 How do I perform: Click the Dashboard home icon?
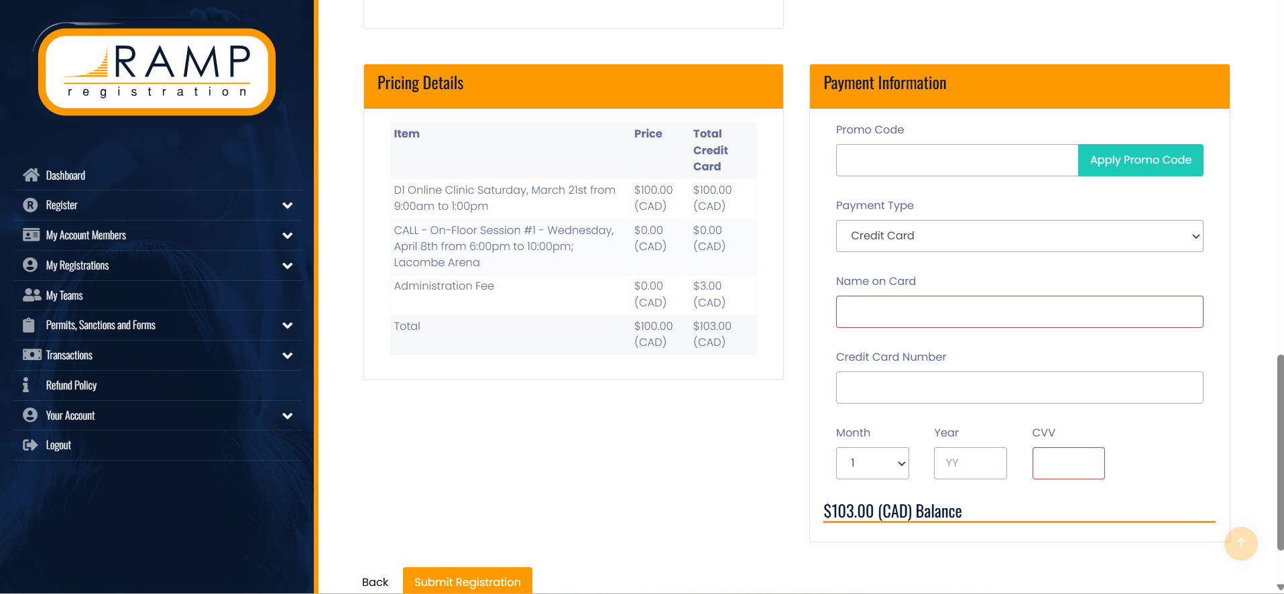point(31,175)
